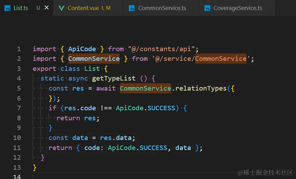296x179 pixels.
Task: Click the '@/constants/api' import path
Action: 163,49
